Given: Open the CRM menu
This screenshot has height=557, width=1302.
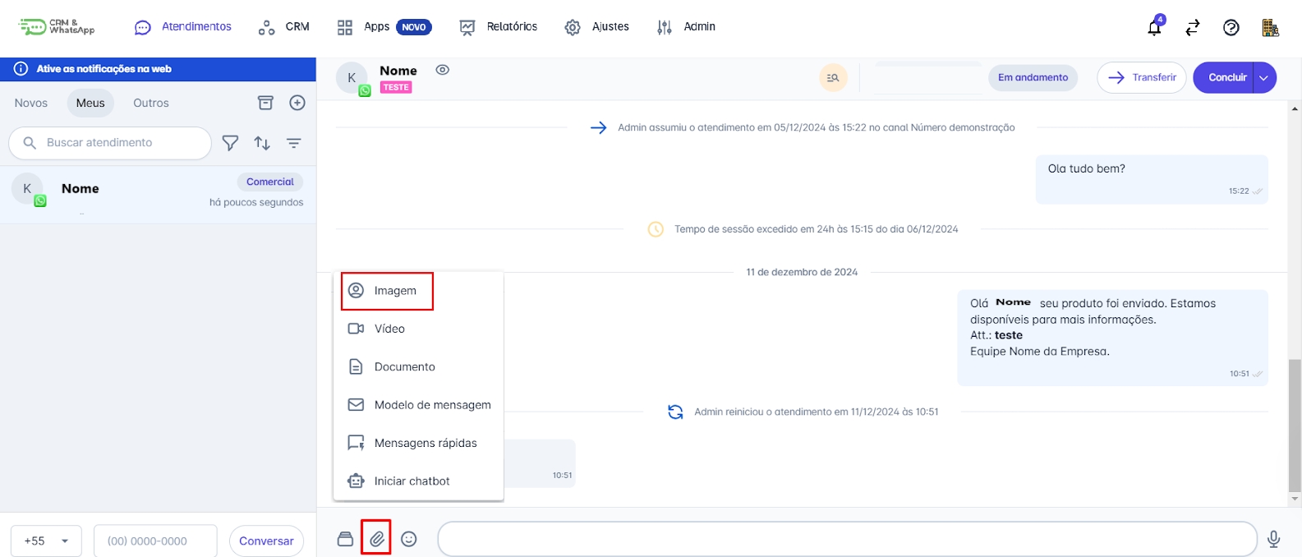Looking at the screenshot, I should [x=283, y=27].
